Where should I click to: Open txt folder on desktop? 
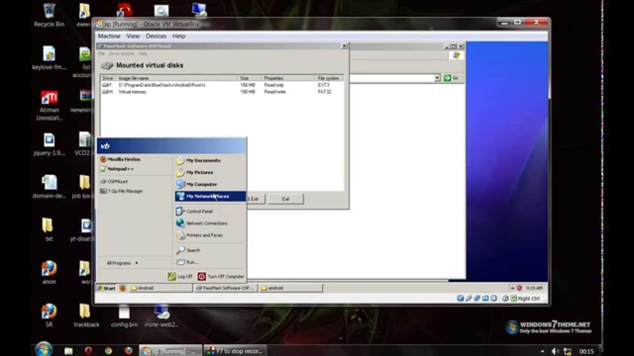49,229
